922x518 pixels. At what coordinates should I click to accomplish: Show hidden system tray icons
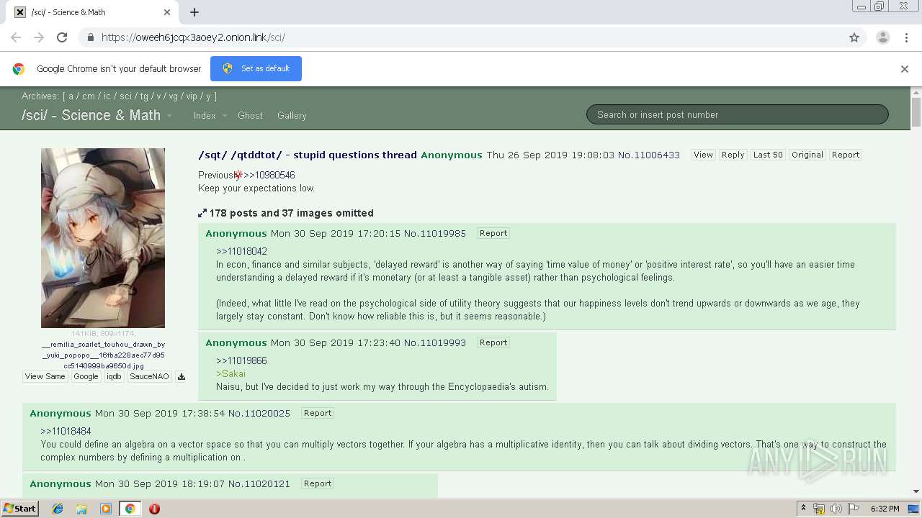pyautogui.click(x=803, y=509)
